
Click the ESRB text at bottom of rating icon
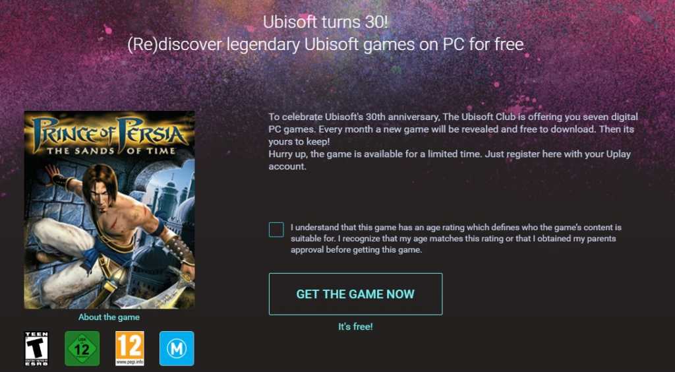(36, 363)
